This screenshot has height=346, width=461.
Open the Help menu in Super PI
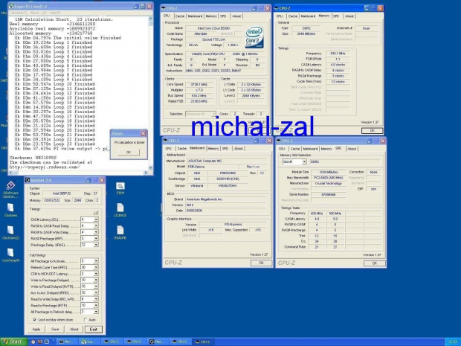pyautogui.click(x=55, y=13)
